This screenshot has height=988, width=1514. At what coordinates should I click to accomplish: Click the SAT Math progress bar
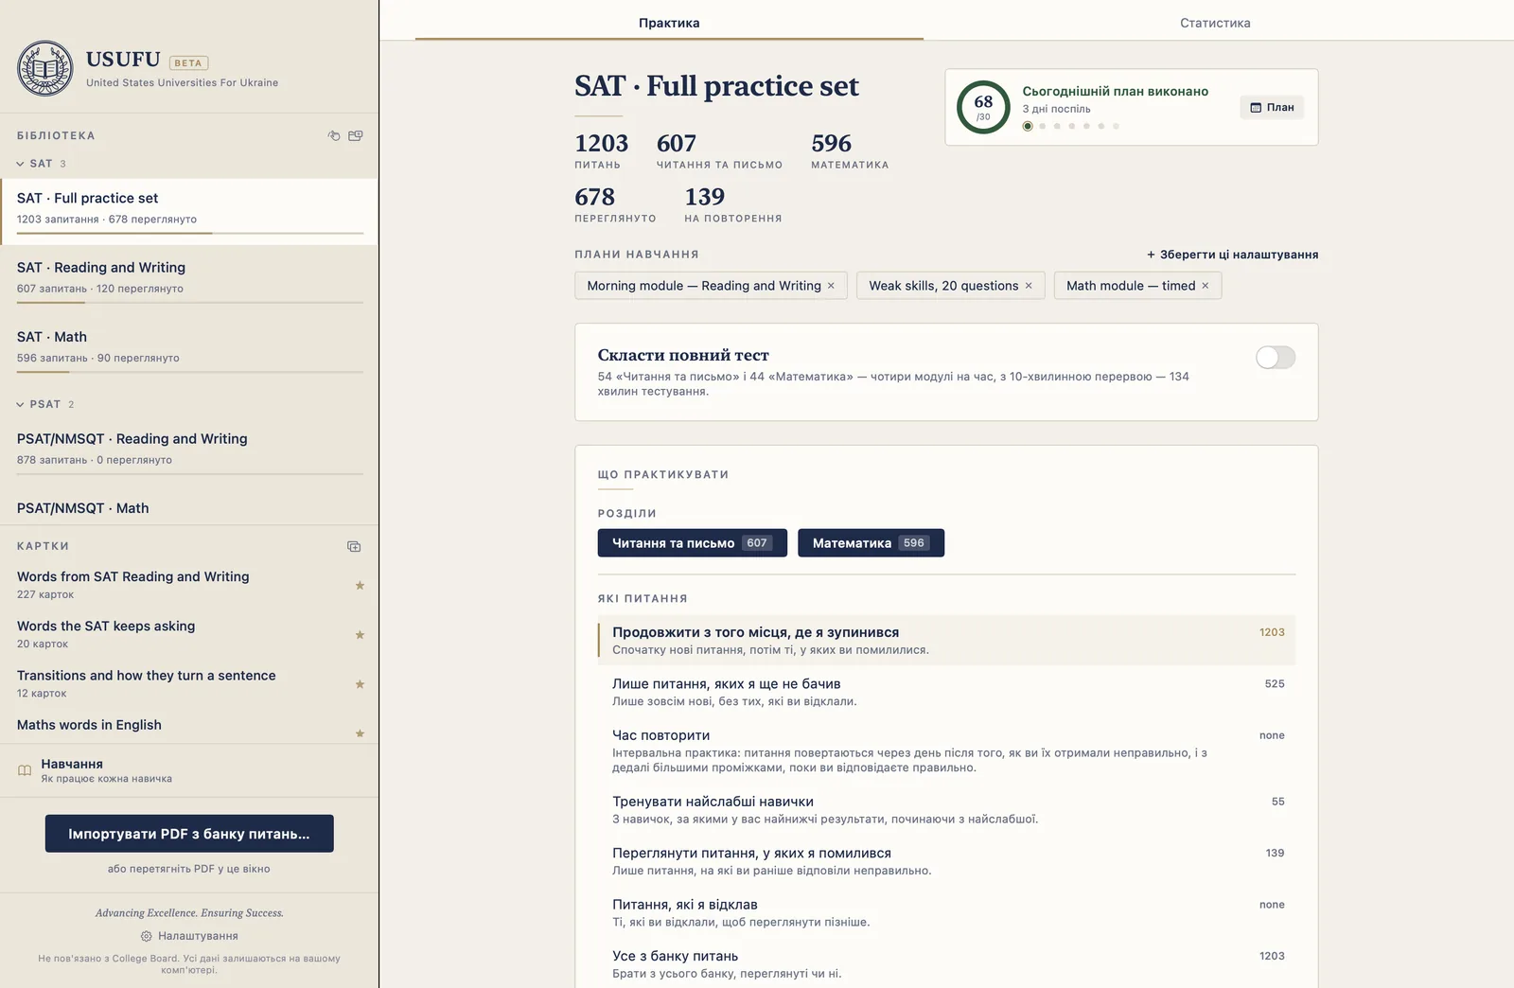(x=189, y=372)
